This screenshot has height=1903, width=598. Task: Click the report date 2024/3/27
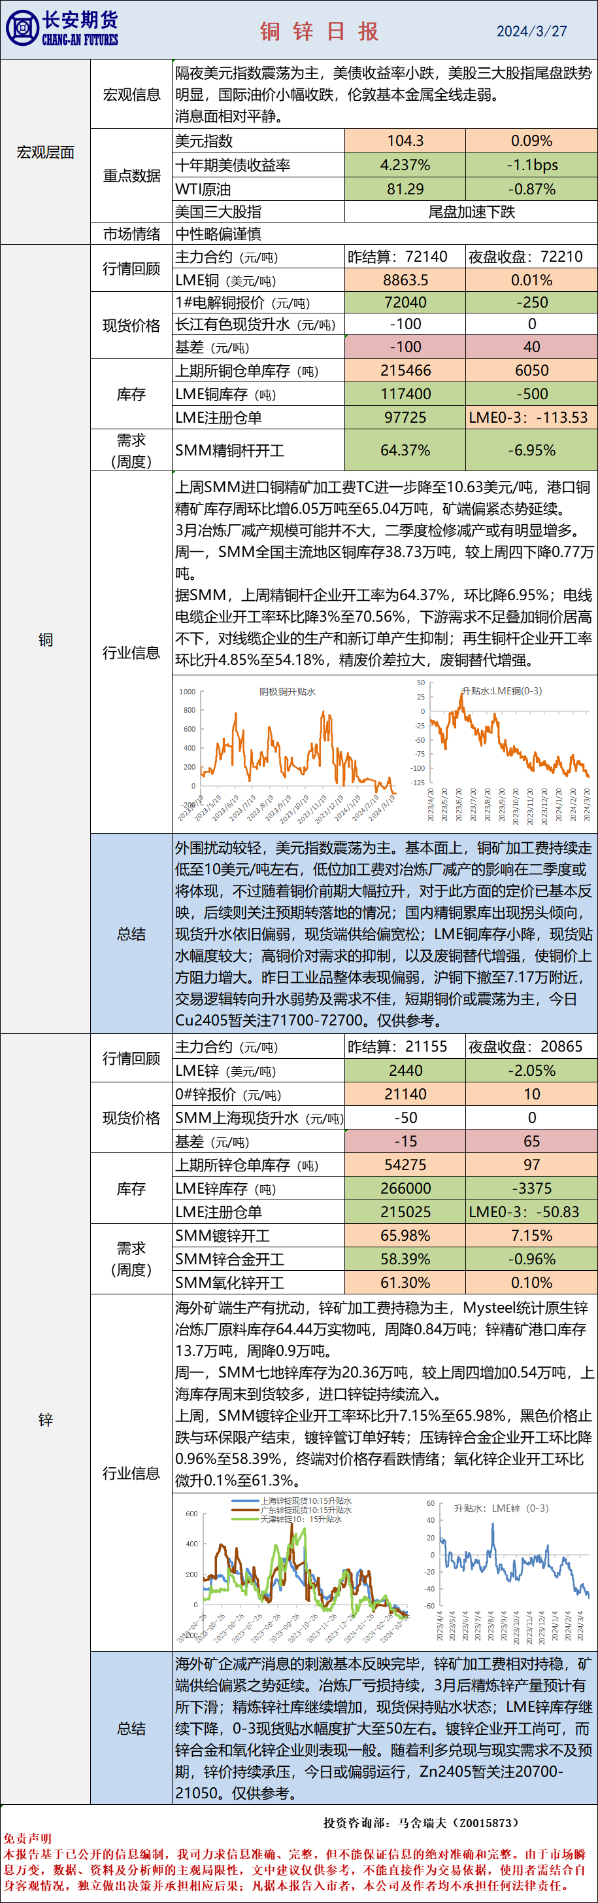531,31
